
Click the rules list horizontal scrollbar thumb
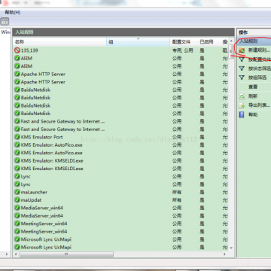(x=66, y=254)
